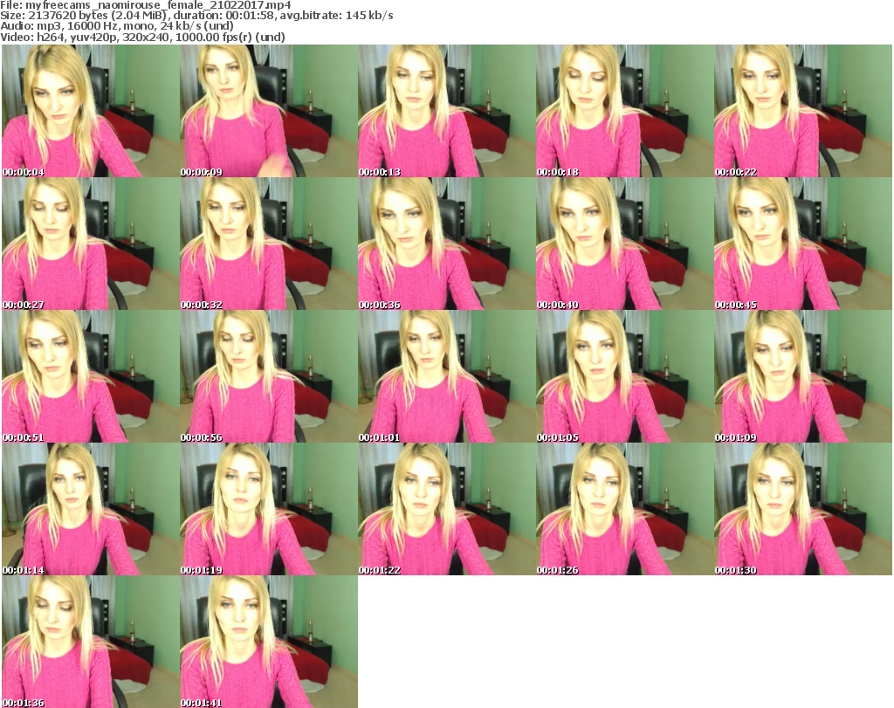Viewport: 894px width, 708px height.
Task: Click the thumbnail frame stamped 00:01:09
Action: [x=803, y=376]
